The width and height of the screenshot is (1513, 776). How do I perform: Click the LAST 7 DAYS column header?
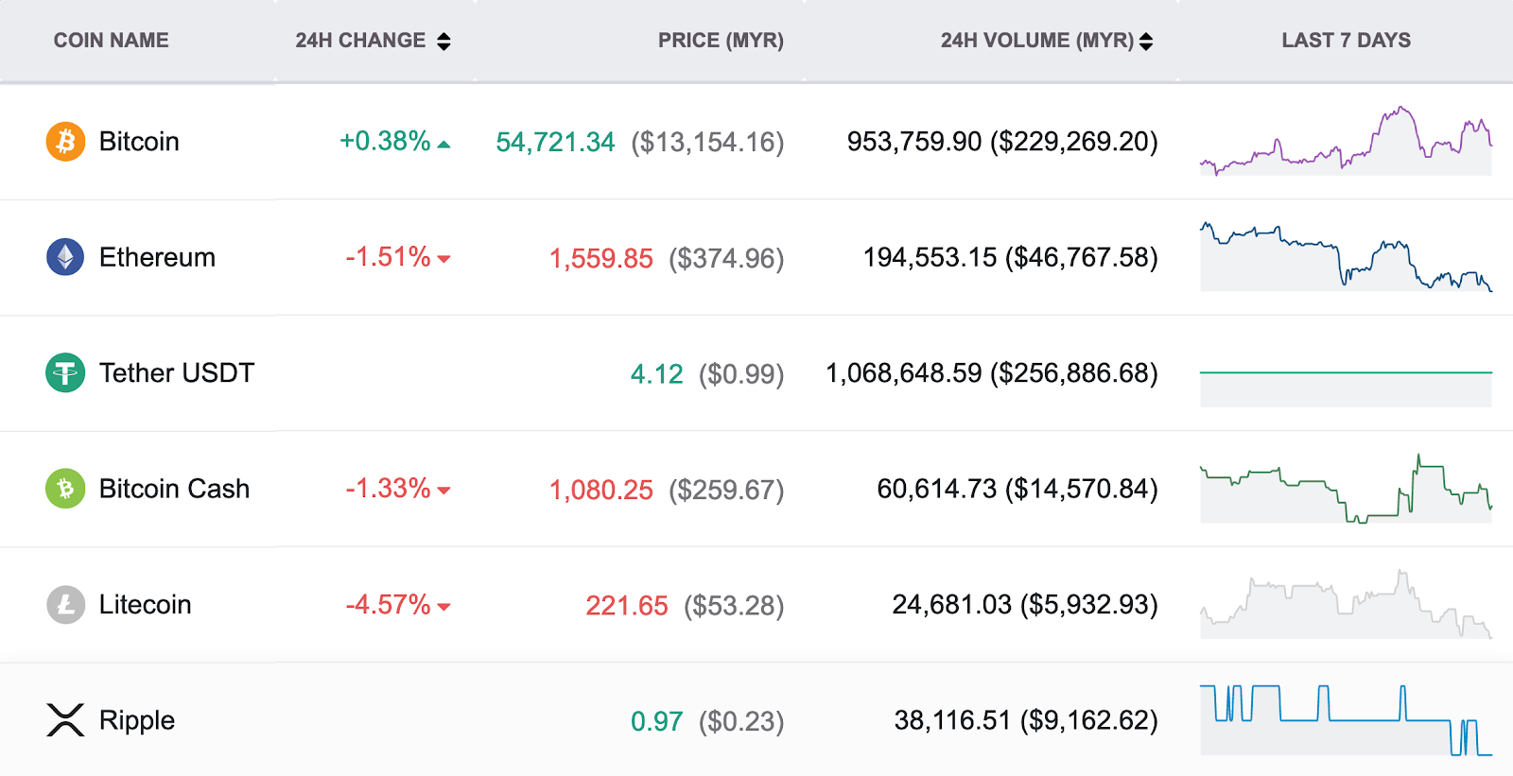tap(1346, 41)
